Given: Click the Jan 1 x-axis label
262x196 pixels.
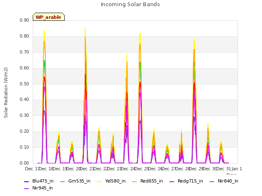Looking at the screenshot, I should pyautogui.click(x=237, y=169).
